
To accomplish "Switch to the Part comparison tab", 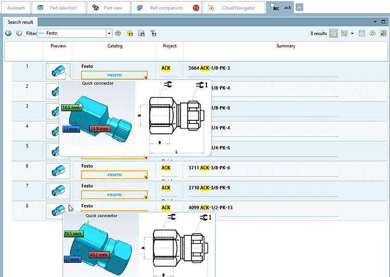I will pos(166,8).
